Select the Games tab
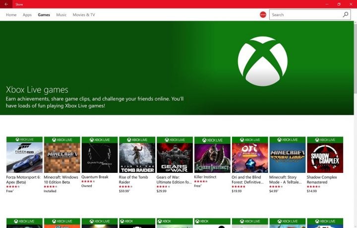357x228 pixels. point(44,14)
